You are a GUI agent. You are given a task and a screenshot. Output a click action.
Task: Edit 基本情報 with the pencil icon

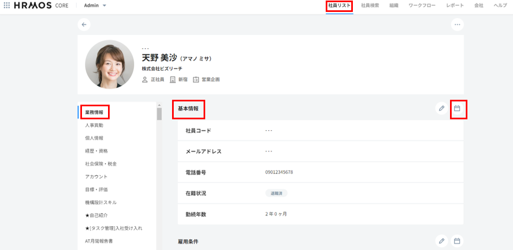tap(441, 108)
